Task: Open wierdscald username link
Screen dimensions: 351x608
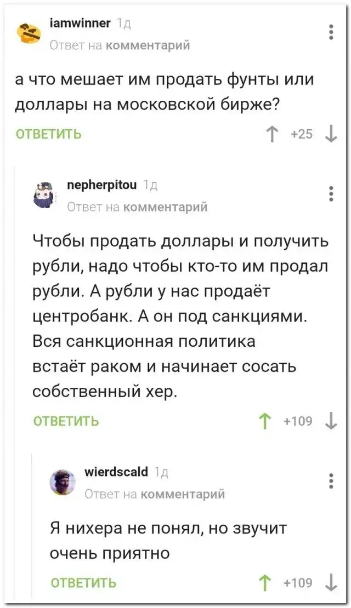Action: [x=117, y=471]
